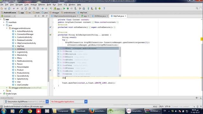Open the project panel settings gear
203x114 pixels.
(43, 16)
